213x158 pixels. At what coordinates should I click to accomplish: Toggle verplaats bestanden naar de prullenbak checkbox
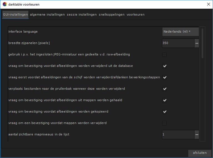click(x=164, y=89)
